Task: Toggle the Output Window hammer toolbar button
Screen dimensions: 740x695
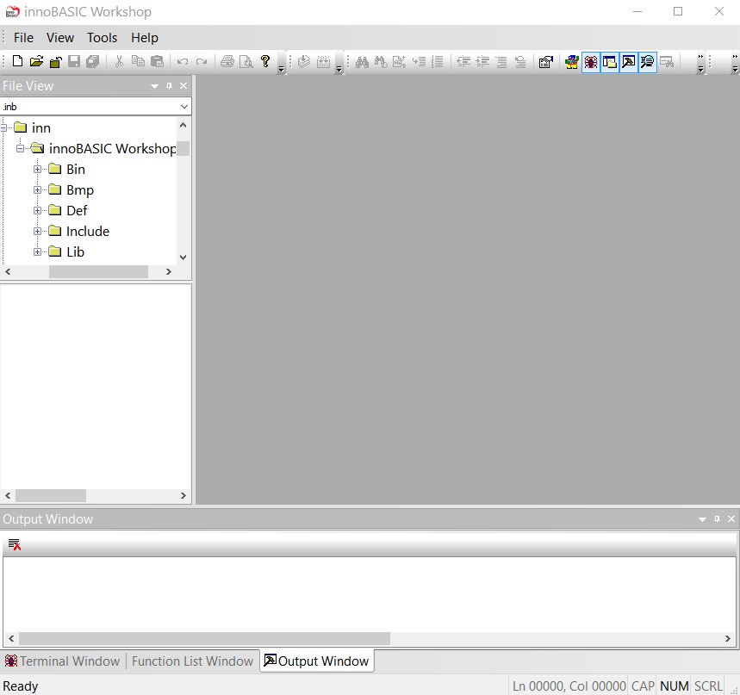Action: [x=629, y=61]
